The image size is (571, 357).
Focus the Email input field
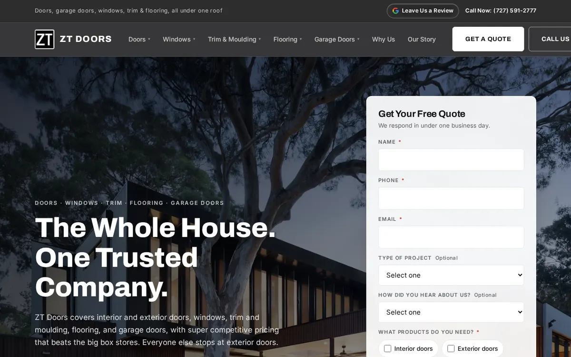(x=451, y=237)
